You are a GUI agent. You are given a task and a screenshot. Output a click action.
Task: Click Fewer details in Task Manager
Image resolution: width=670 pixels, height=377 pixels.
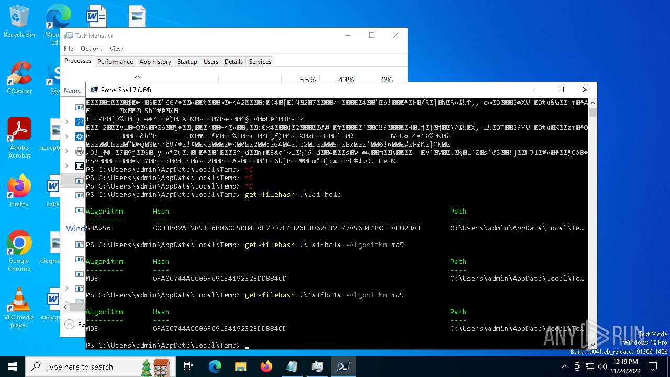click(x=75, y=325)
